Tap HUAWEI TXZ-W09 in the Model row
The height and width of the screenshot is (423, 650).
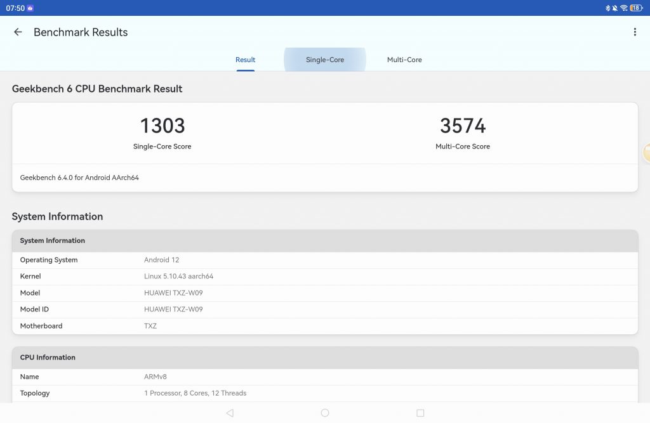click(x=173, y=293)
